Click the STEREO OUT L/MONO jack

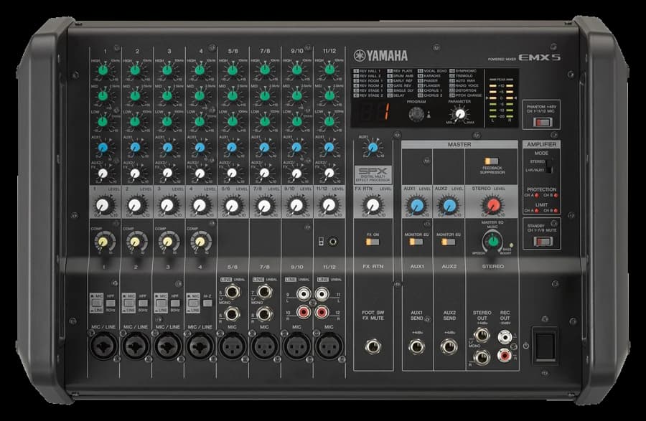click(x=481, y=336)
